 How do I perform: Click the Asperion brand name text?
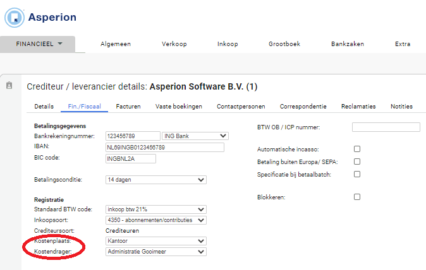click(52, 18)
